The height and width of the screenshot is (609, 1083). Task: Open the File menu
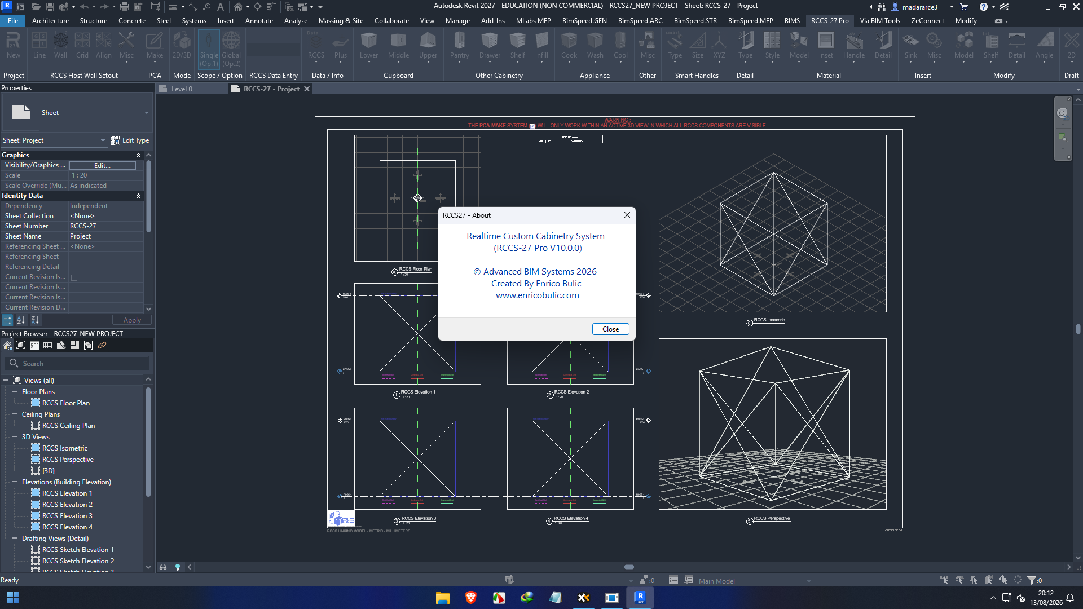(13, 21)
